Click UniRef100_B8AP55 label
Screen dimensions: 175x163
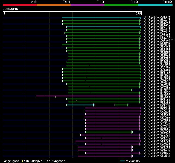[157, 96]
